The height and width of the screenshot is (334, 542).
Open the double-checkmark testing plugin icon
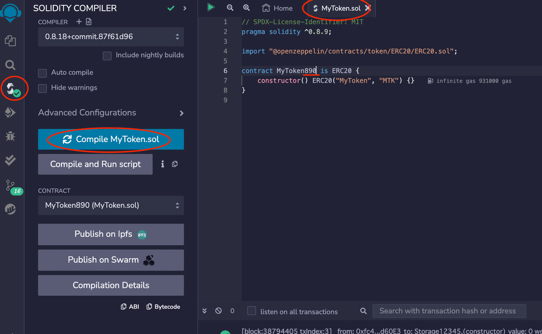coord(10,160)
